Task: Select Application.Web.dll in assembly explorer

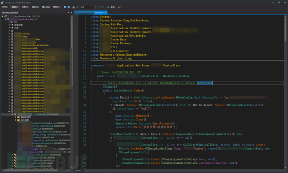Action: [28, 19]
